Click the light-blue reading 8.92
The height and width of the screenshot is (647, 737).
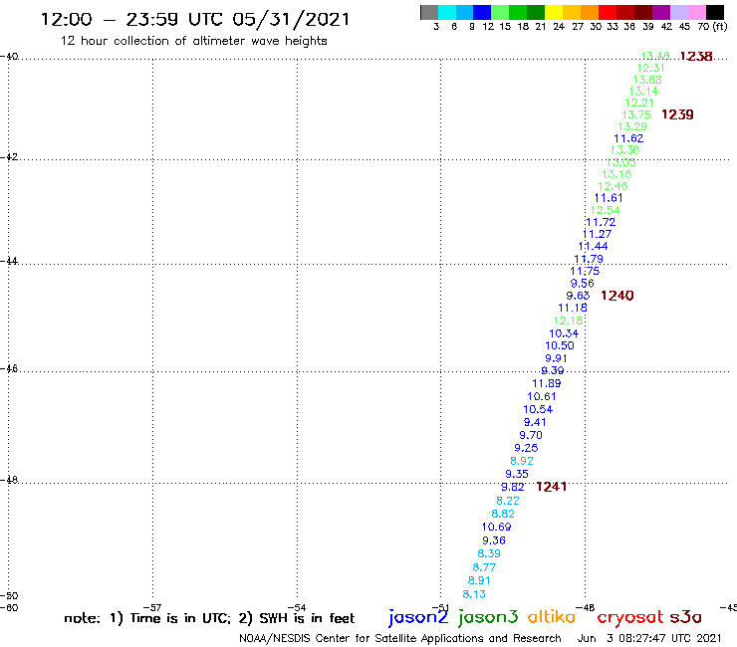coord(522,461)
